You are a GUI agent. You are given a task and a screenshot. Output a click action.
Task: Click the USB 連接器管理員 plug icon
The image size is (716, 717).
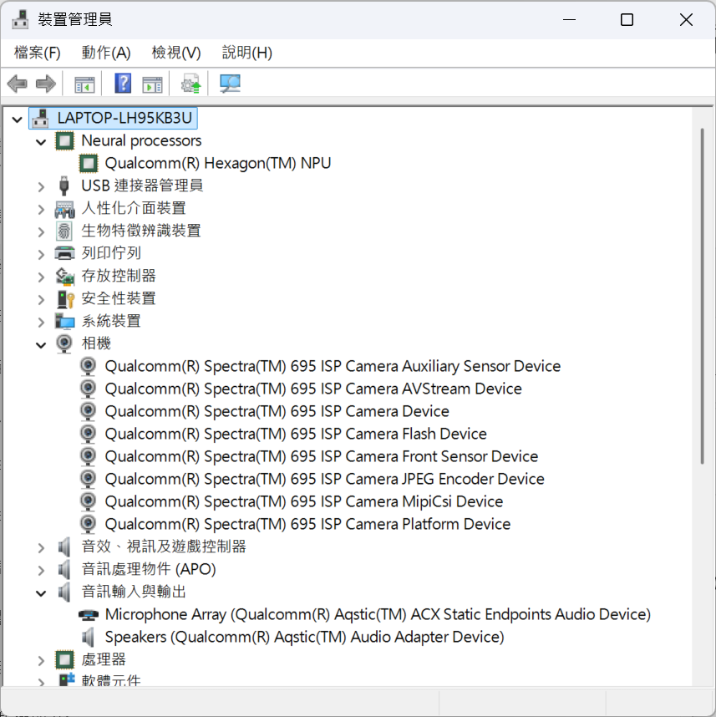[x=64, y=186]
